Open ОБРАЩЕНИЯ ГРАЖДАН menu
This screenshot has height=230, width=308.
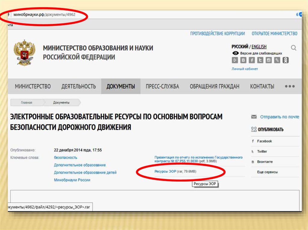tap(214, 86)
